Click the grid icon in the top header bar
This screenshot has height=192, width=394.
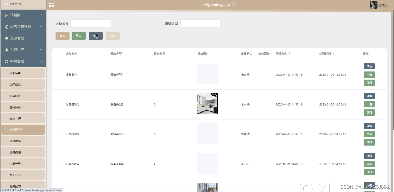point(51,5)
